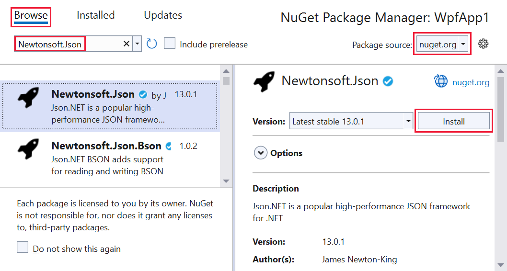Click the large rocket icon in details pane
The width and height of the screenshot is (507, 271).
tap(264, 81)
